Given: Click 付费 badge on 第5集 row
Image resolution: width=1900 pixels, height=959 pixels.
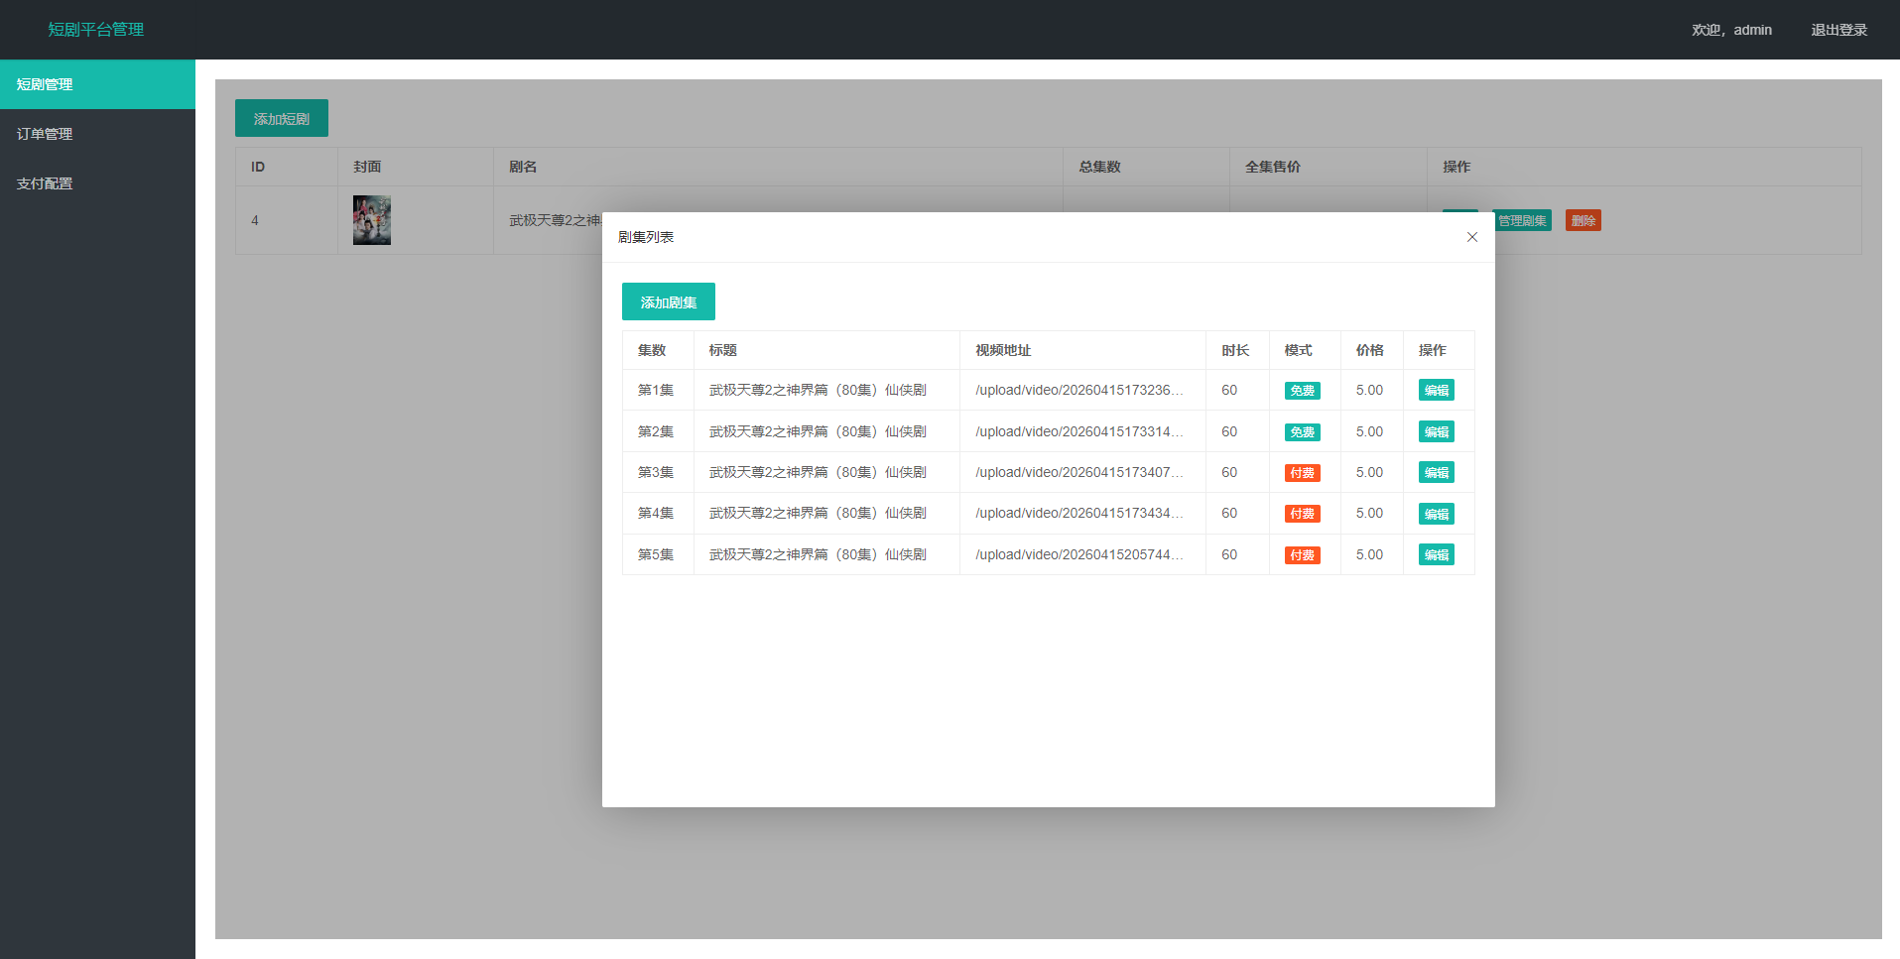Looking at the screenshot, I should point(1302,555).
